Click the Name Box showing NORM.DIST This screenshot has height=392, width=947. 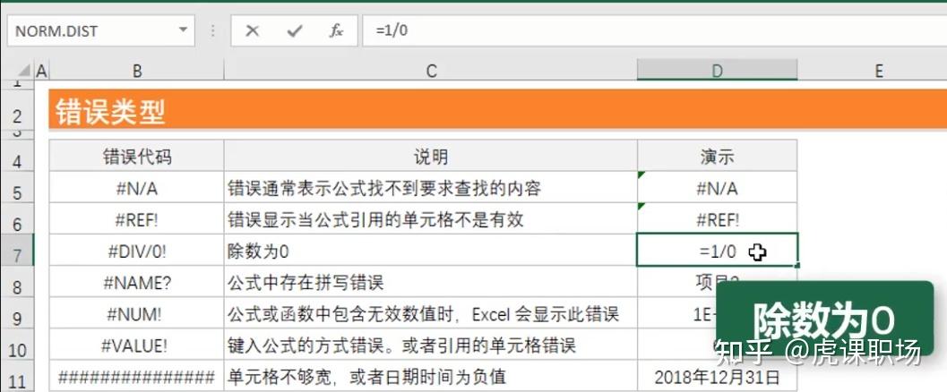[101, 30]
